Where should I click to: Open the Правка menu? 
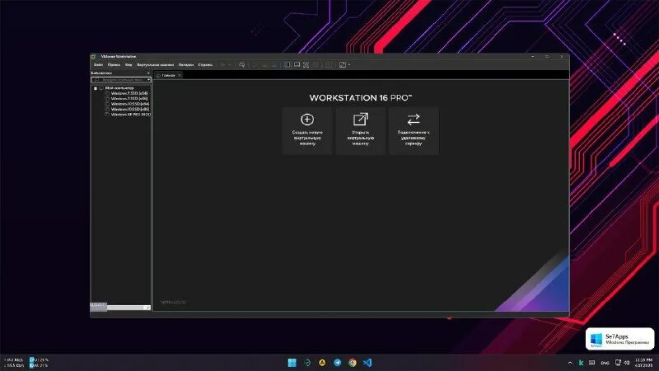coord(114,65)
